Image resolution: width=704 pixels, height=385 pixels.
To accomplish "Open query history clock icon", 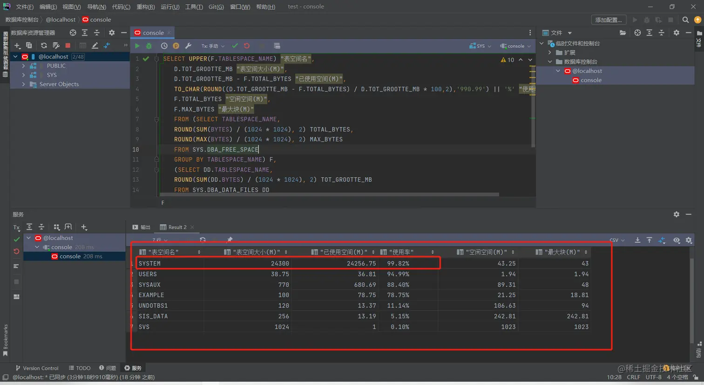I will (164, 46).
